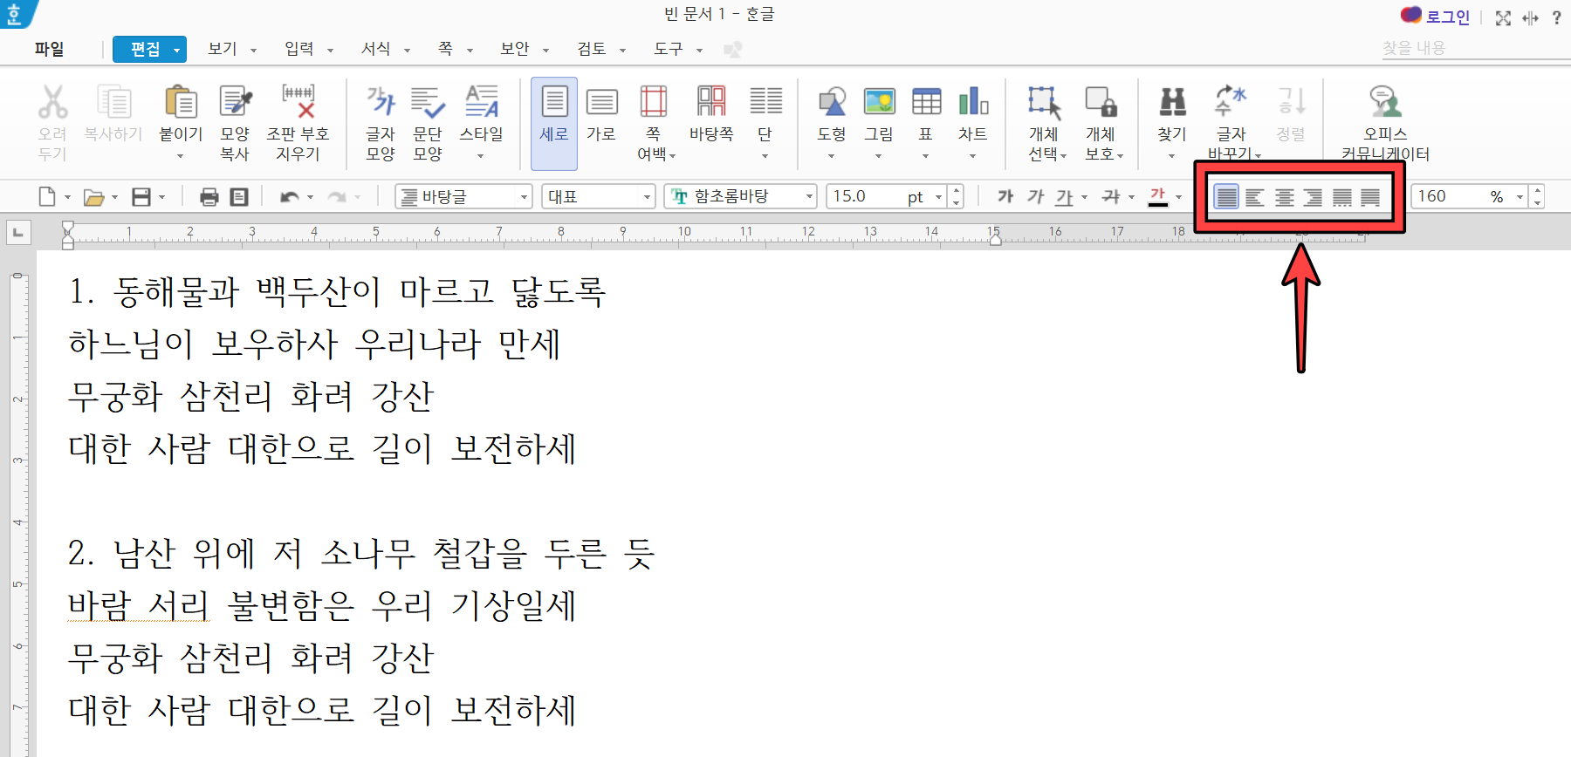The width and height of the screenshot is (1571, 757).
Task: Expand the Style (스타일) dropdown arrow
Action: tap(481, 156)
